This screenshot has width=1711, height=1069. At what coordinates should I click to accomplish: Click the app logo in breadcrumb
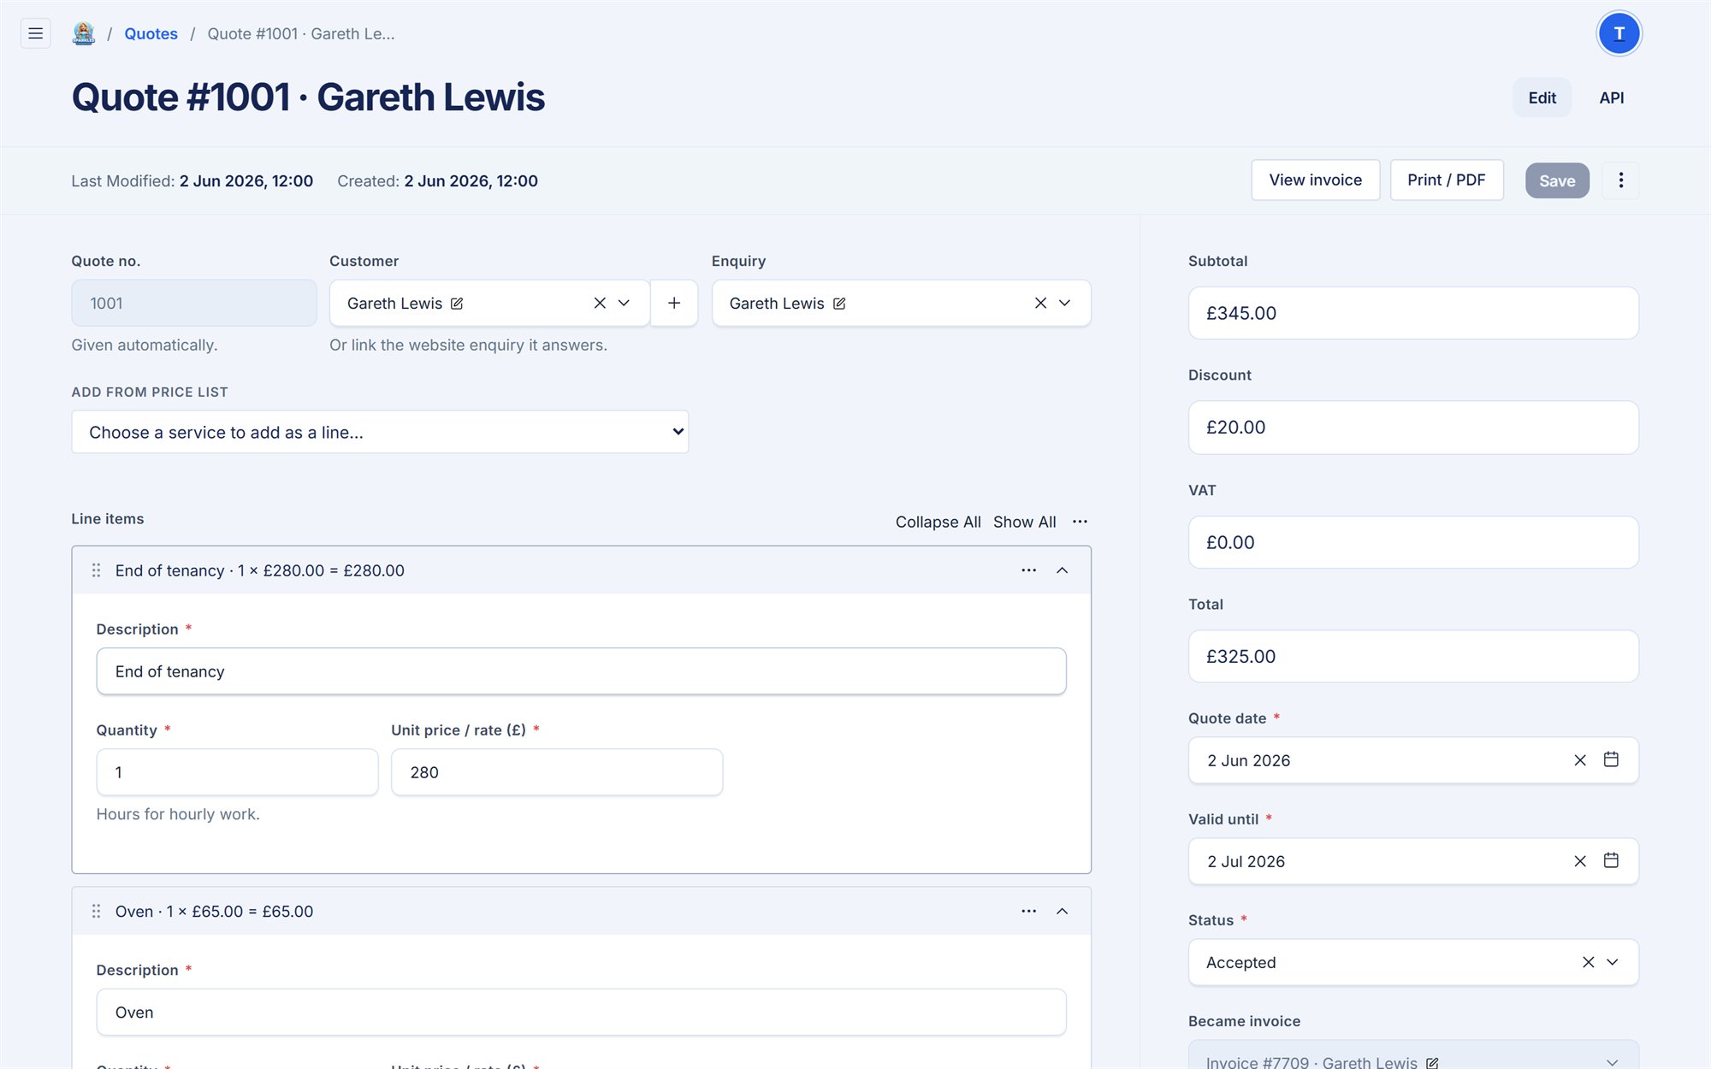click(x=83, y=33)
